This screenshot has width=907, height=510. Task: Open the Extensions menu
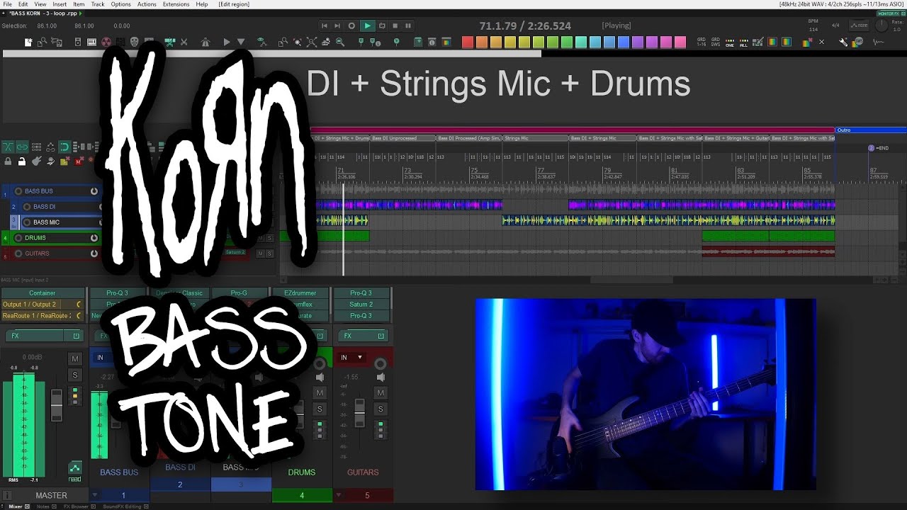176,4
